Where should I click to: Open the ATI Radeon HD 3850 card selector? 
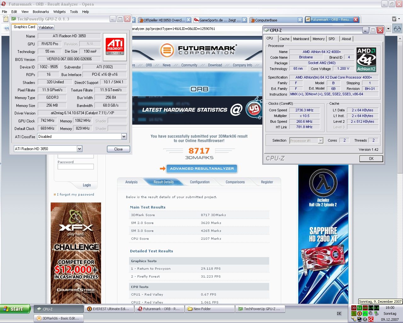coord(79,149)
